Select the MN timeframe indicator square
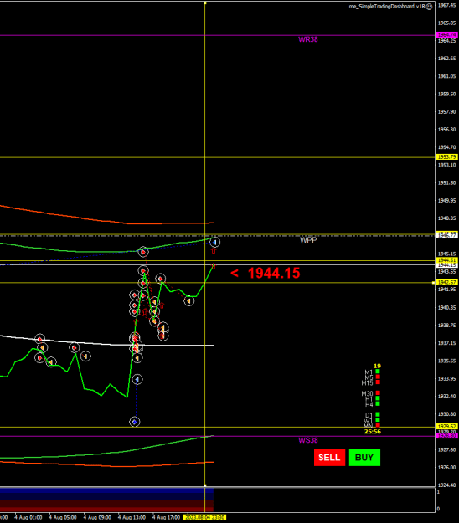Image resolution: width=459 pixels, height=523 pixels. [378, 425]
